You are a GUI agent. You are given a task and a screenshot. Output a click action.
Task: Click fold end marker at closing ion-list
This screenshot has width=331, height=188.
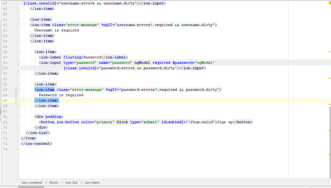(x=19, y=133)
